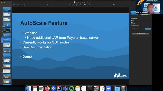163x91 pixels.
Task: Click the Change Master button
Action: (145, 14)
